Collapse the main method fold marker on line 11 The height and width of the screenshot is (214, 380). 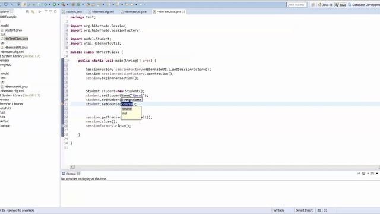(x=69, y=61)
